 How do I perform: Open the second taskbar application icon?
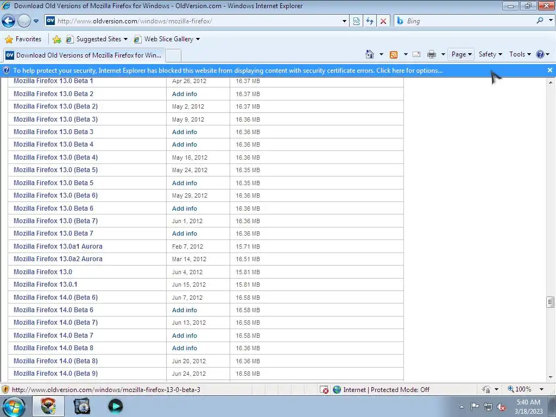(81, 406)
